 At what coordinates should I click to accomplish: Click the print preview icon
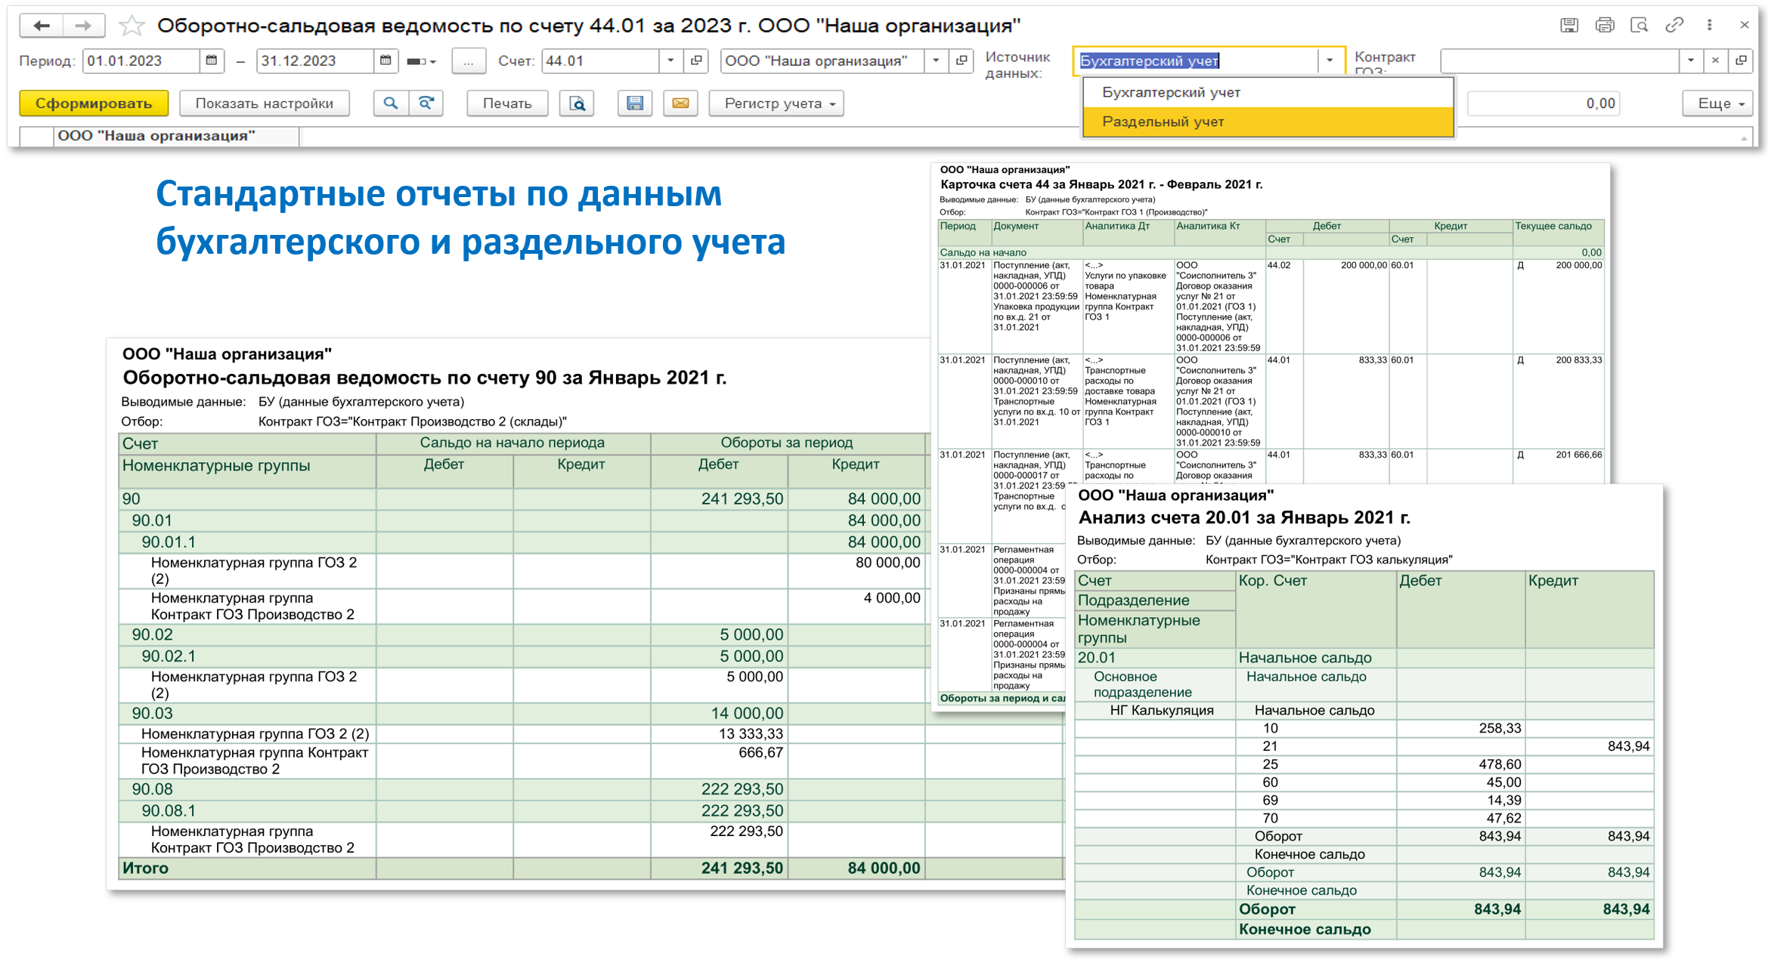(x=577, y=103)
